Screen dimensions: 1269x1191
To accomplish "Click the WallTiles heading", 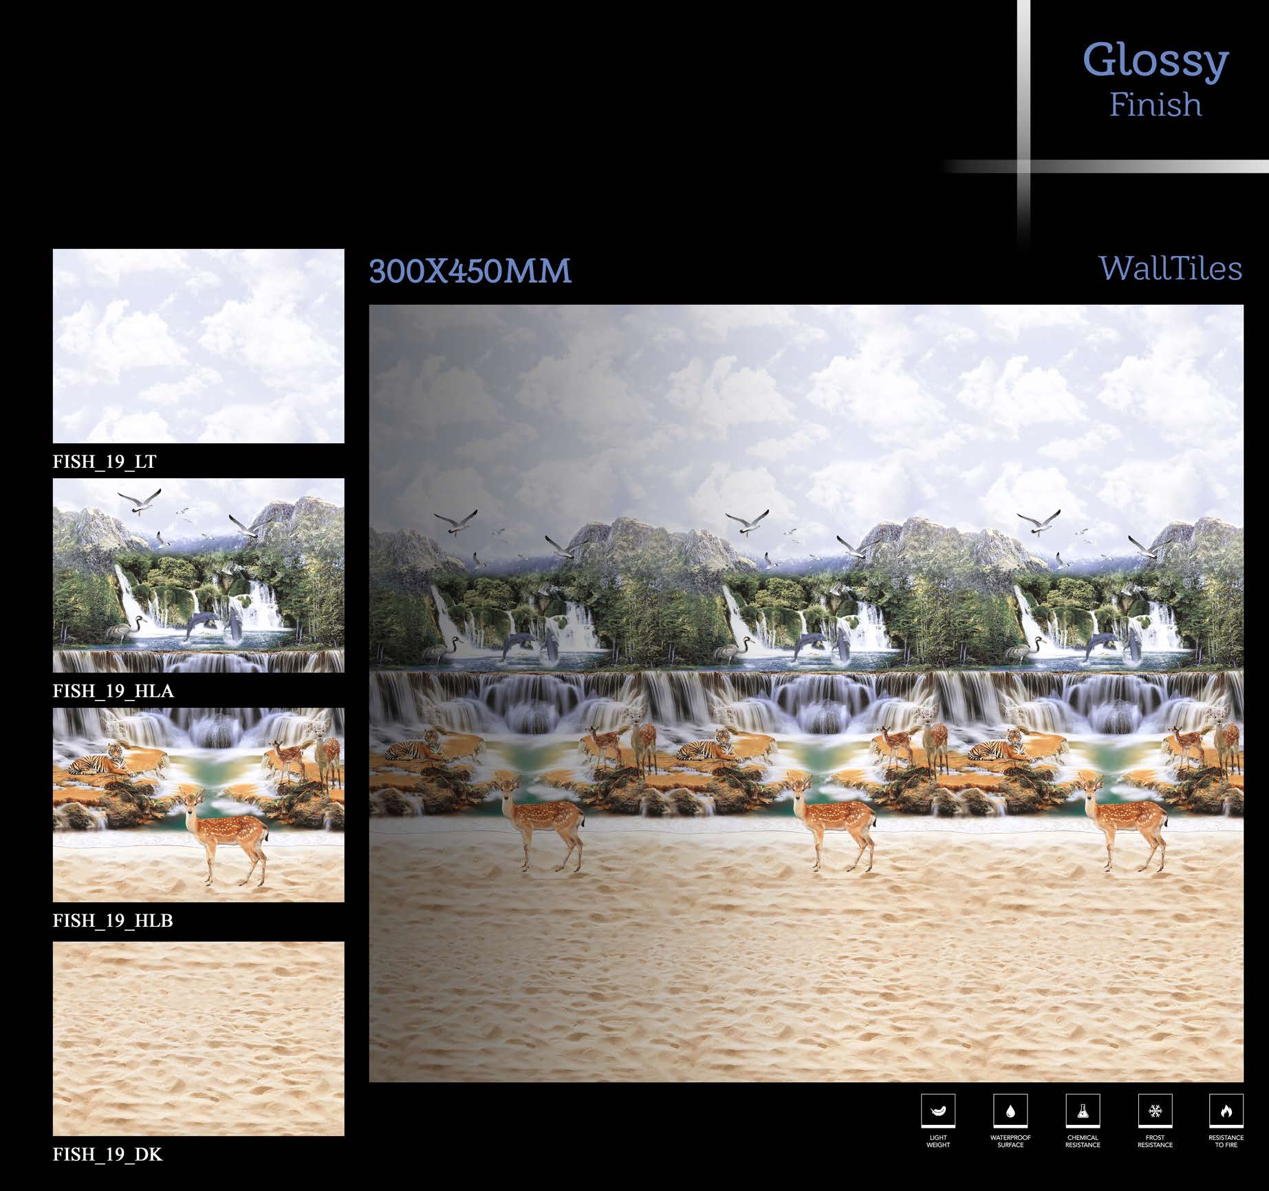I will [1171, 268].
